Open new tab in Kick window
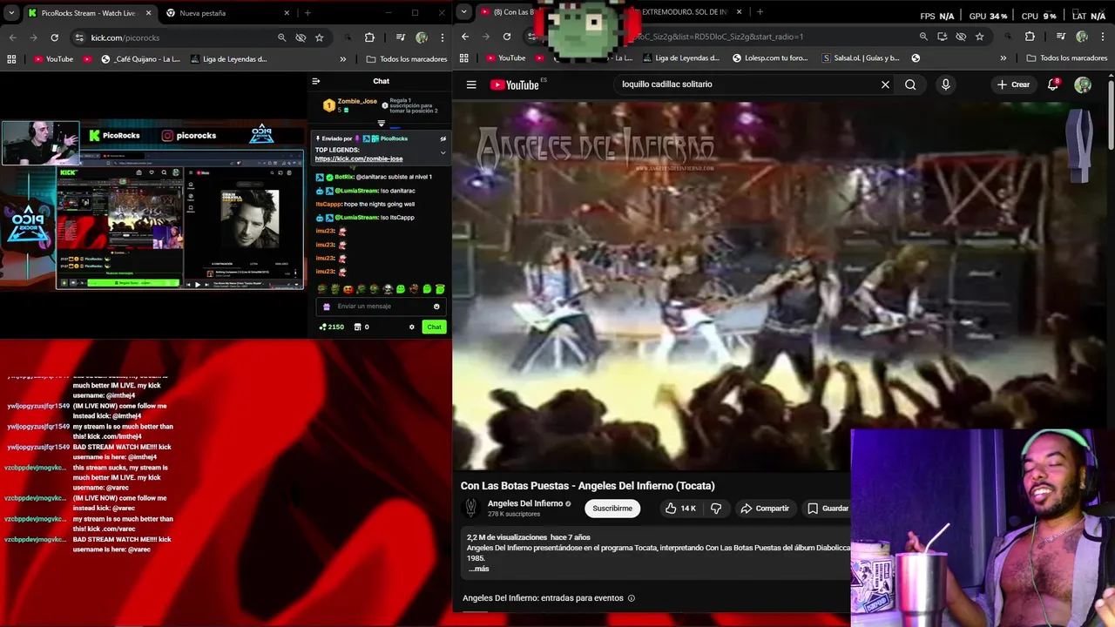The image size is (1115, 627). [307, 13]
